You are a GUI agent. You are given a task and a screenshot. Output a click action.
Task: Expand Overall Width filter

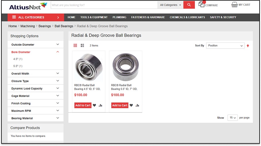[35, 73]
